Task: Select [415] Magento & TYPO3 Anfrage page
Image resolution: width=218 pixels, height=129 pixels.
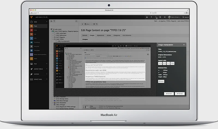Action: click(65, 107)
